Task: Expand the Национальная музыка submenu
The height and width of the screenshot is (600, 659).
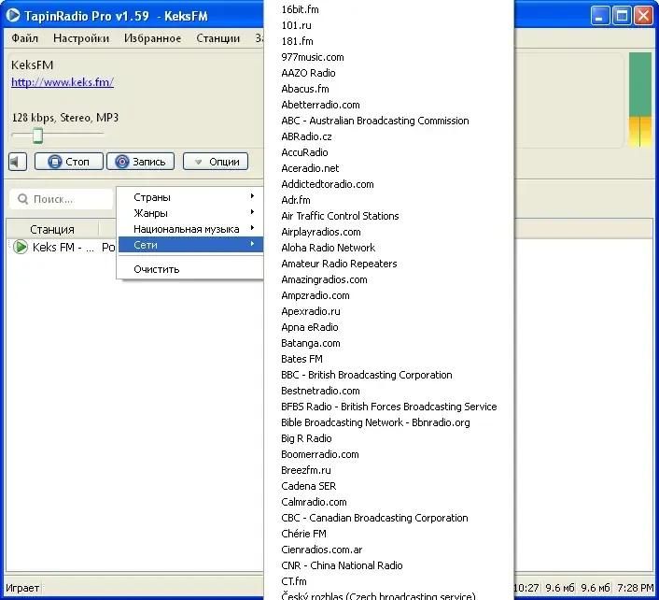Action: tap(190, 229)
